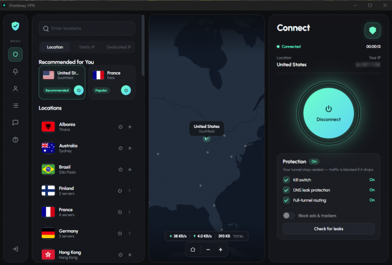Image resolution: width=392 pixels, height=265 pixels.
Task: Open account profile icon in sidebar
Action: coord(15,89)
